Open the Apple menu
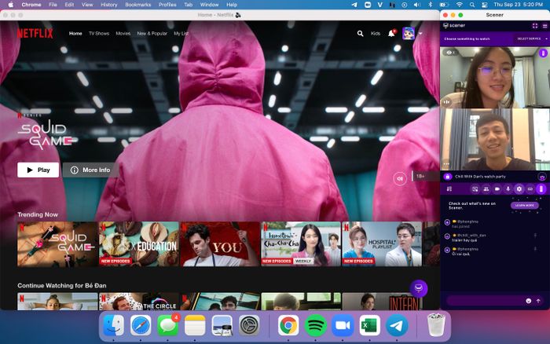This screenshot has height=344, width=550. pos(11,5)
